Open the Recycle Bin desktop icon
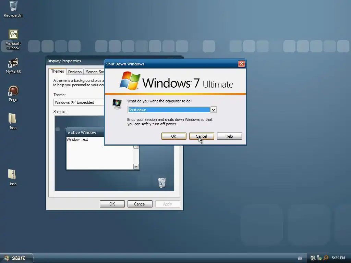351x263 pixels. pos(13,9)
